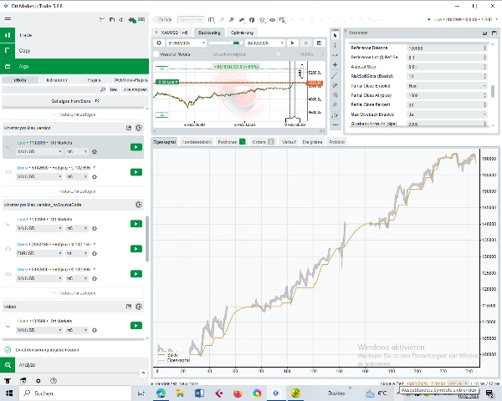Open the Trade section icon

pyautogui.click(x=8, y=35)
